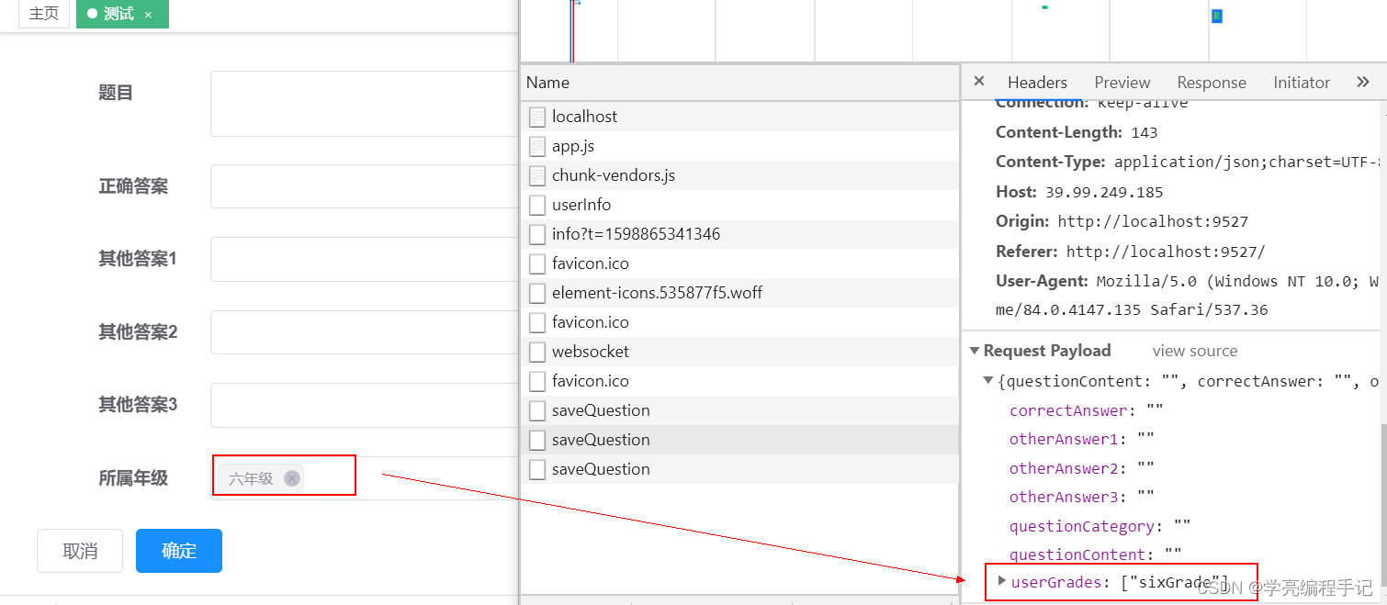The image size is (1387, 605).
Task: Click the 正确答案 input field
Action: (366, 186)
